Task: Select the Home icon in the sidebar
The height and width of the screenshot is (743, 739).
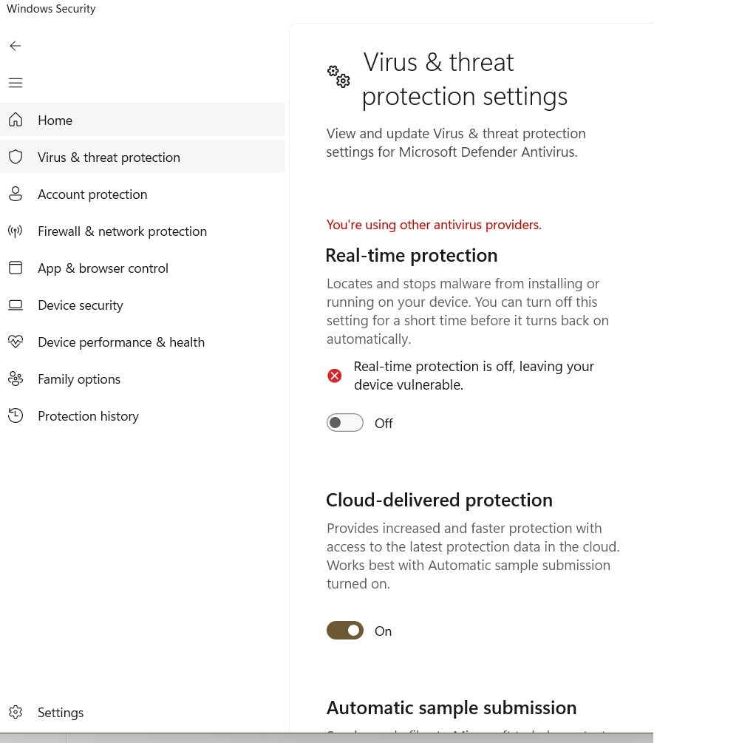Action: coord(16,119)
